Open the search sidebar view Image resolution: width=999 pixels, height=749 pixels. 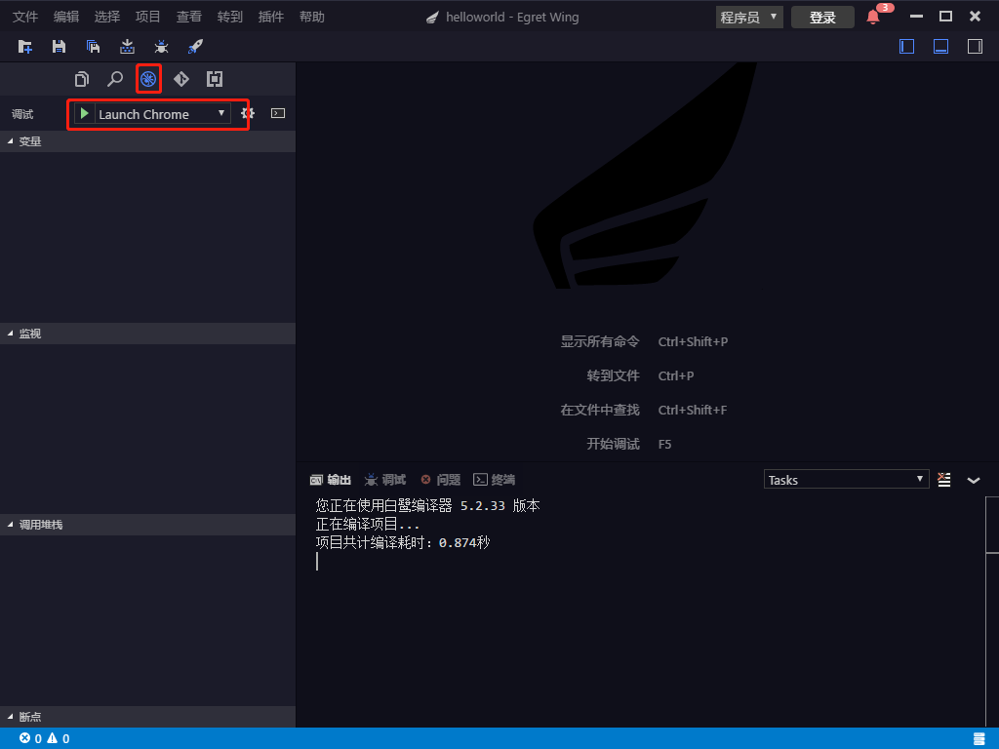coord(115,79)
